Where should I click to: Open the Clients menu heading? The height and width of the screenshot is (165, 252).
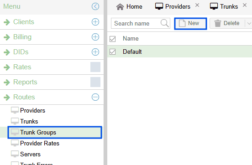pyautogui.click(x=24, y=22)
